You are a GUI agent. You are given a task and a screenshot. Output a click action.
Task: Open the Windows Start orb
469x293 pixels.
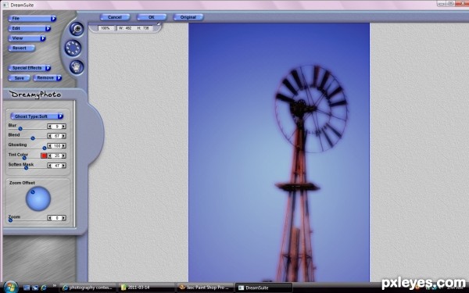click(11, 288)
